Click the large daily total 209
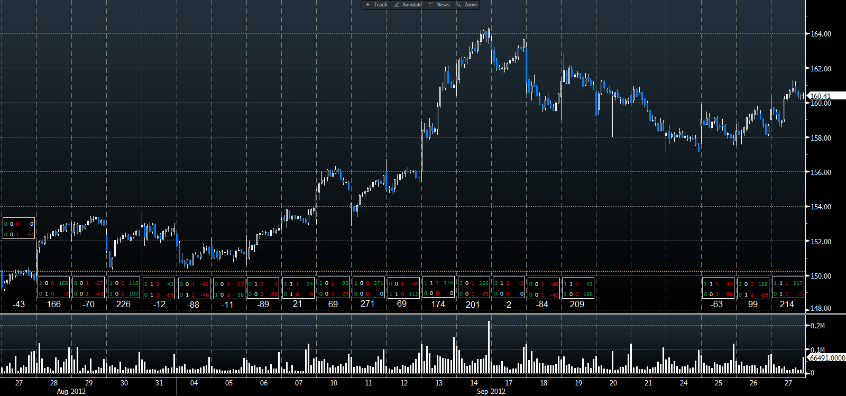This screenshot has width=846, height=396. 577,304
